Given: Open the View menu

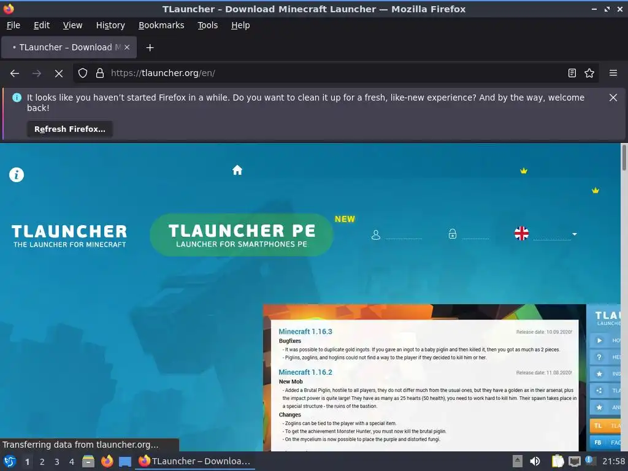Looking at the screenshot, I should pos(72,25).
